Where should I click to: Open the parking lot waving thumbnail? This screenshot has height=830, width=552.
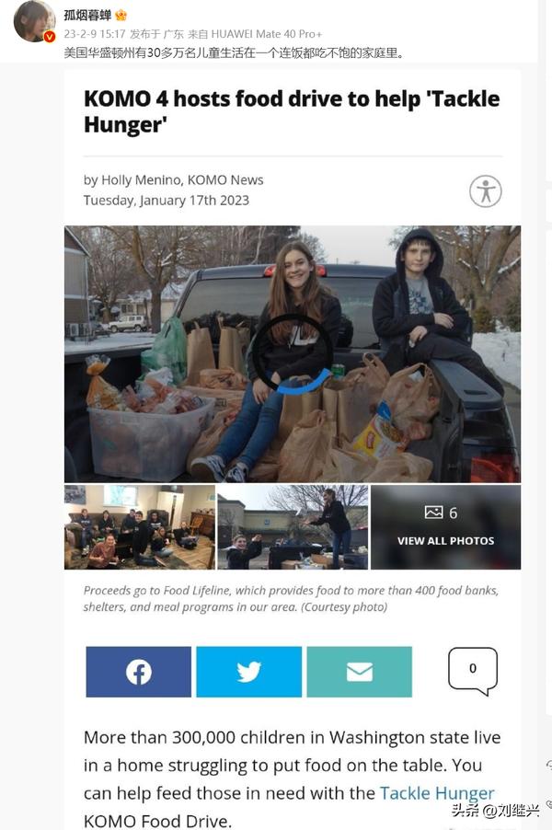pos(293,527)
